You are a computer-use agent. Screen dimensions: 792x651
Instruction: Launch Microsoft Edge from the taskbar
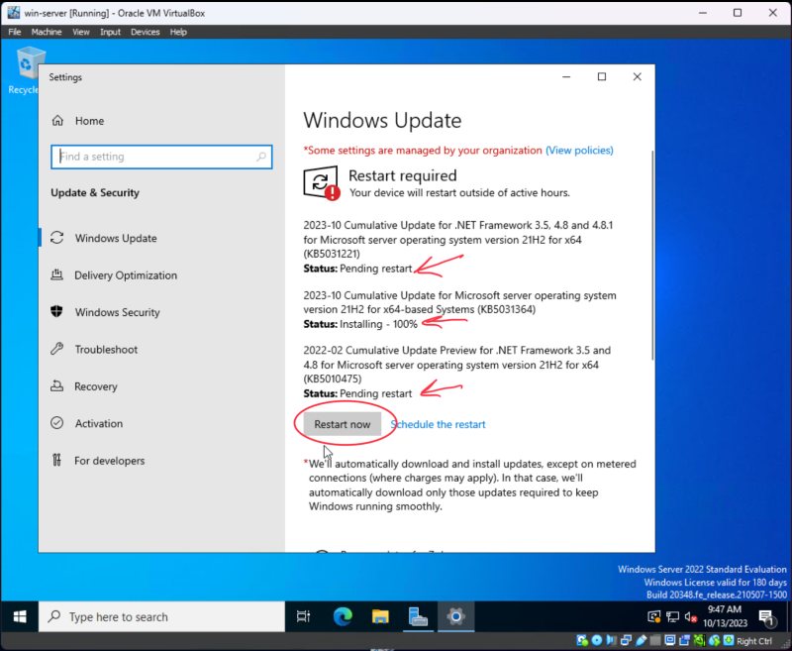pyautogui.click(x=342, y=616)
